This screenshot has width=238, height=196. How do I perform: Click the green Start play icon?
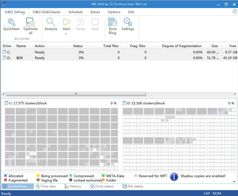click(66, 22)
